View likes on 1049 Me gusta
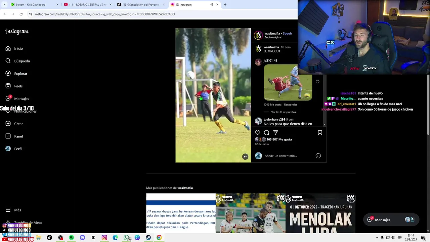Image resolution: width=430 pixels, height=242 pixels. click(x=272, y=105)
